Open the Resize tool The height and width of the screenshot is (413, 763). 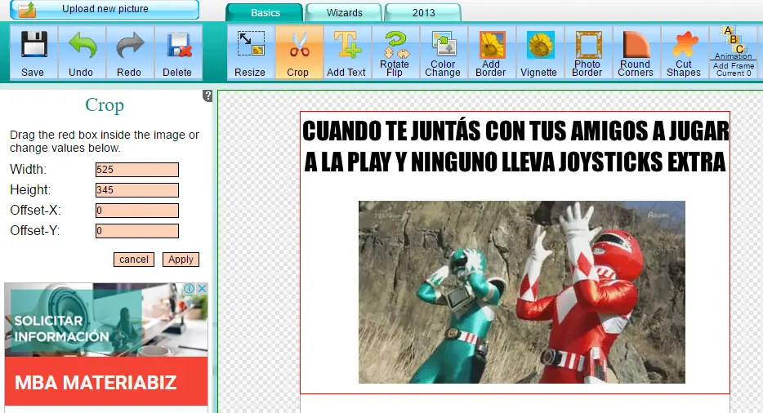[x=251, y=52]
